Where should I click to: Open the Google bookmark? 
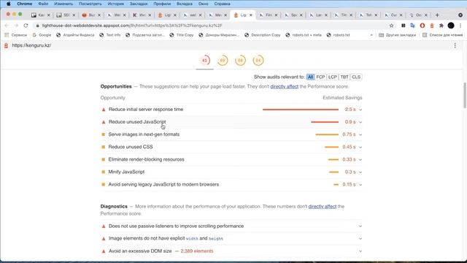tap(42, 35)
